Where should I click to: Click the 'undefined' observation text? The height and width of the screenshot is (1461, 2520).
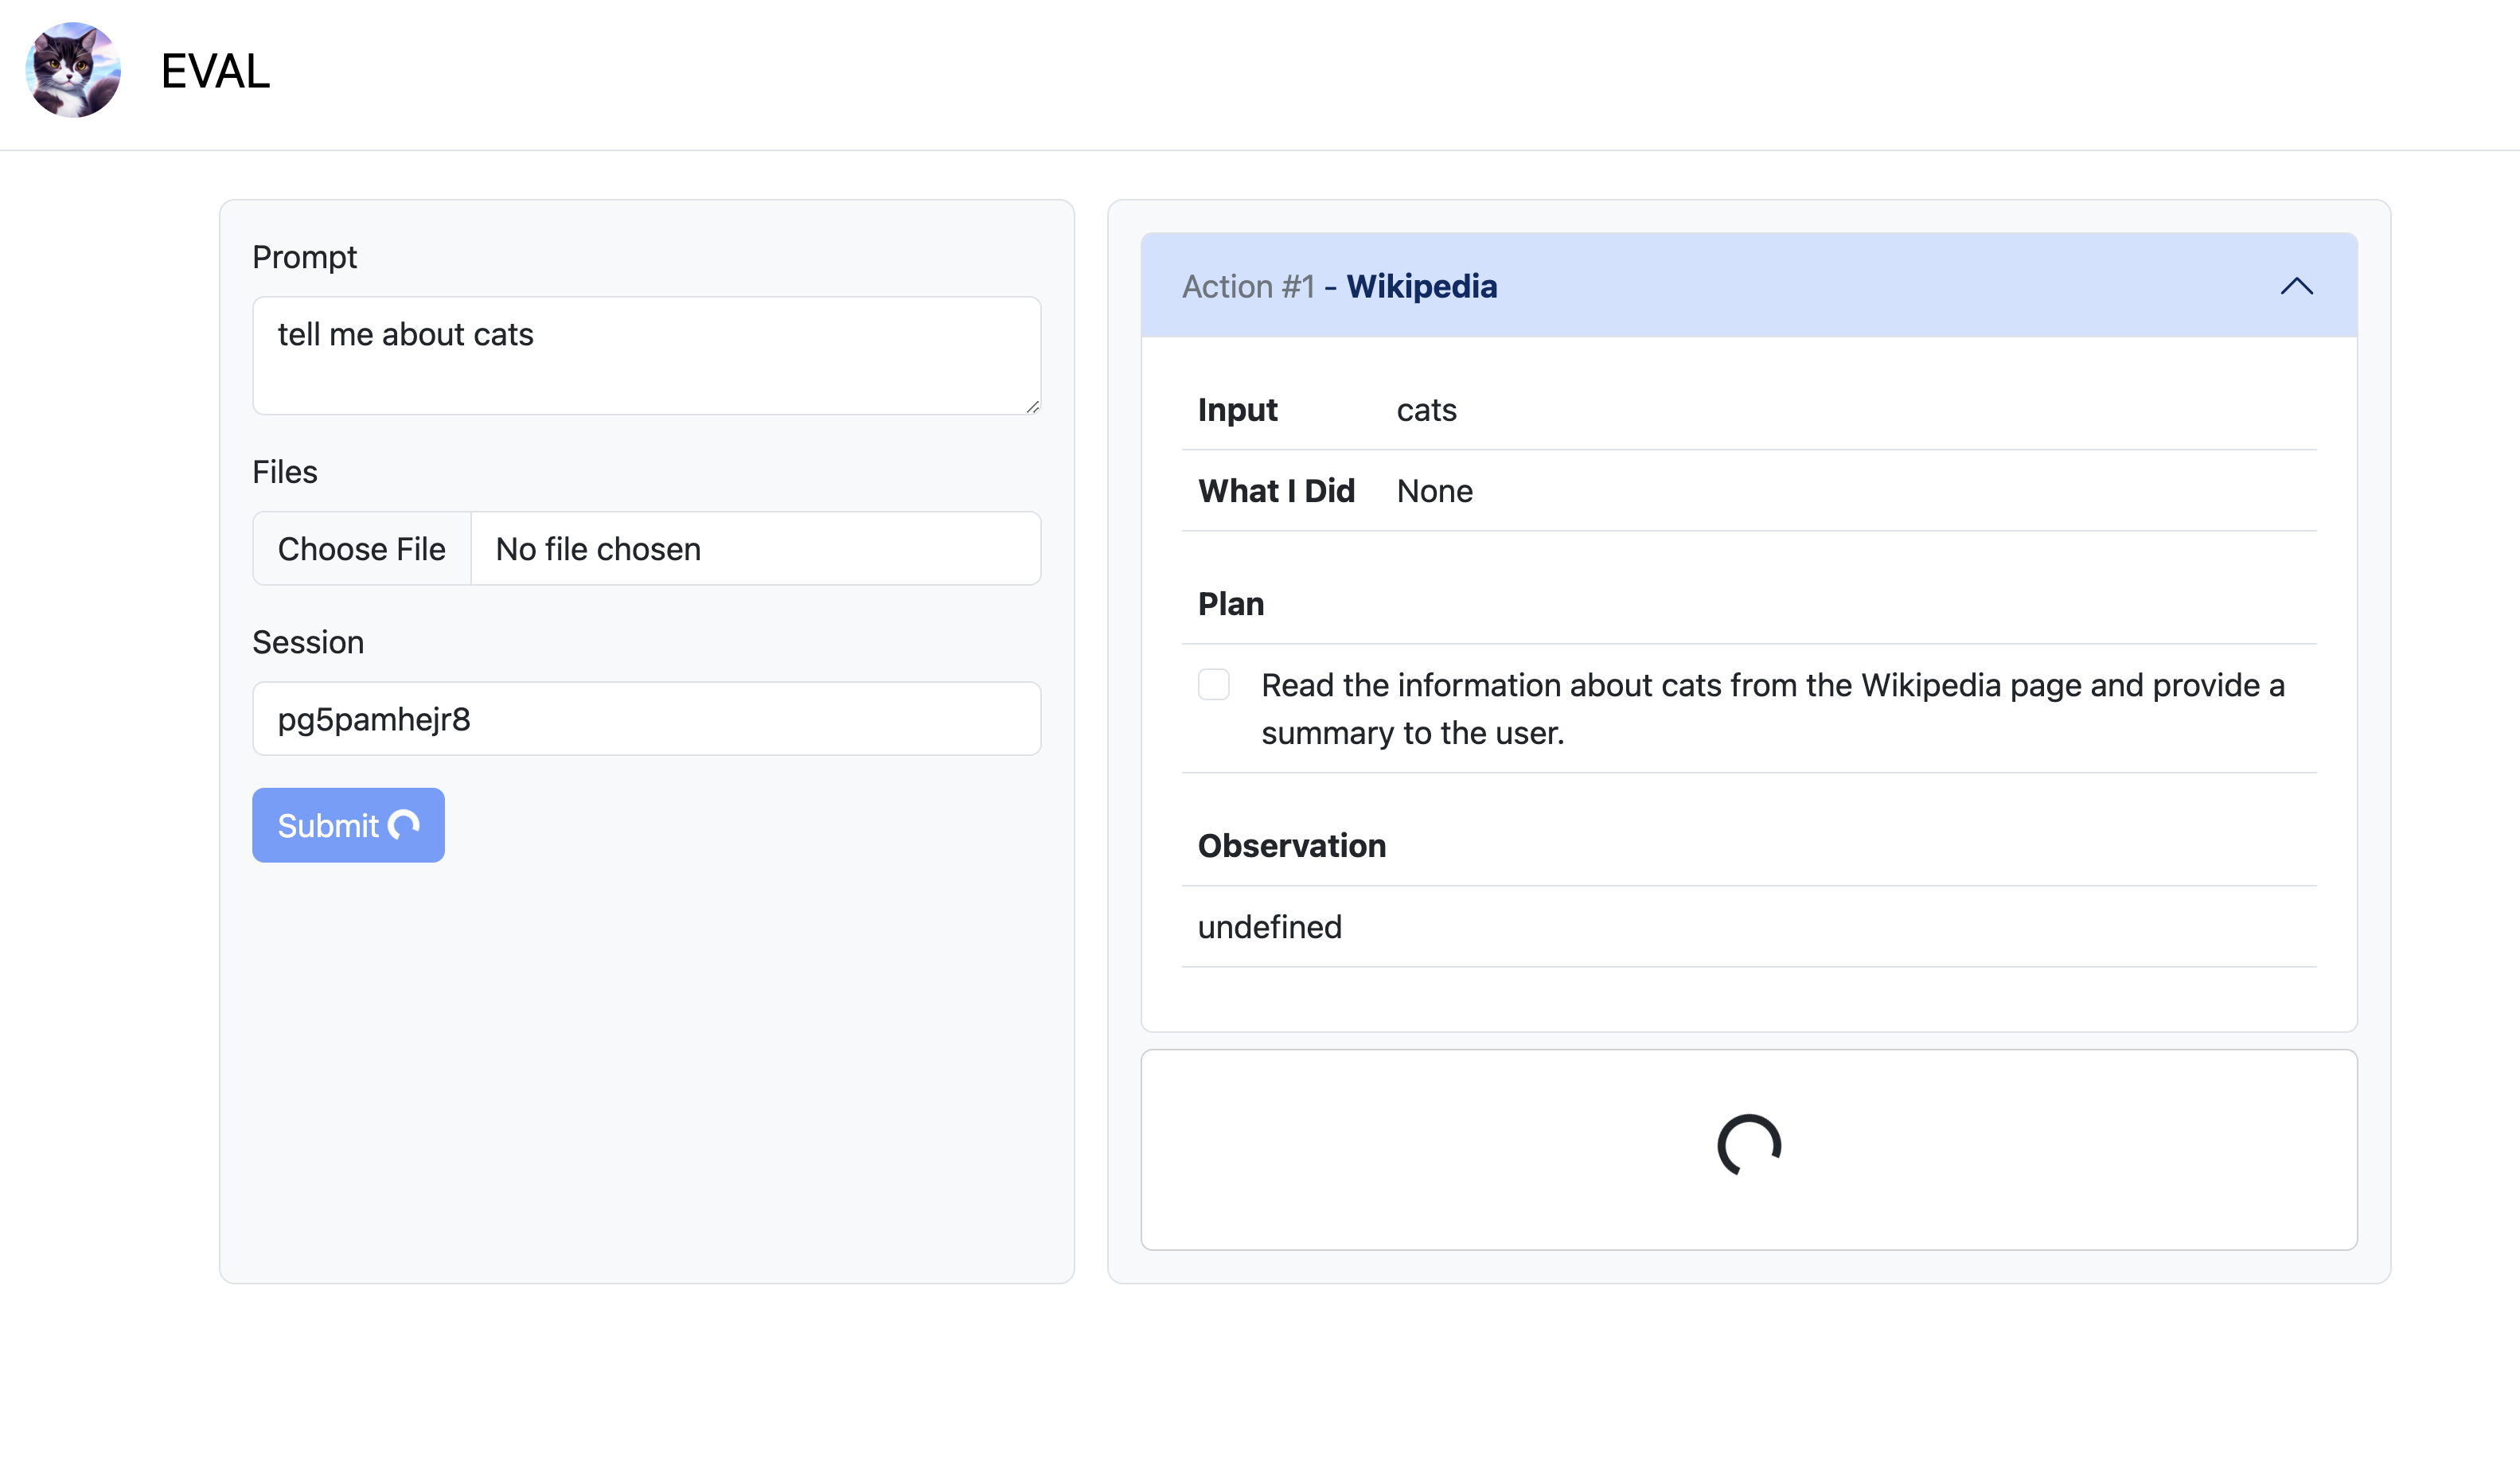[x=1270, y=927]
